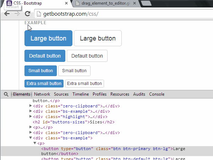This screenshot has width=213, height=160.
Task: Expand the div class highlight node
Action: pyautogui.click(x=31, y=117)
